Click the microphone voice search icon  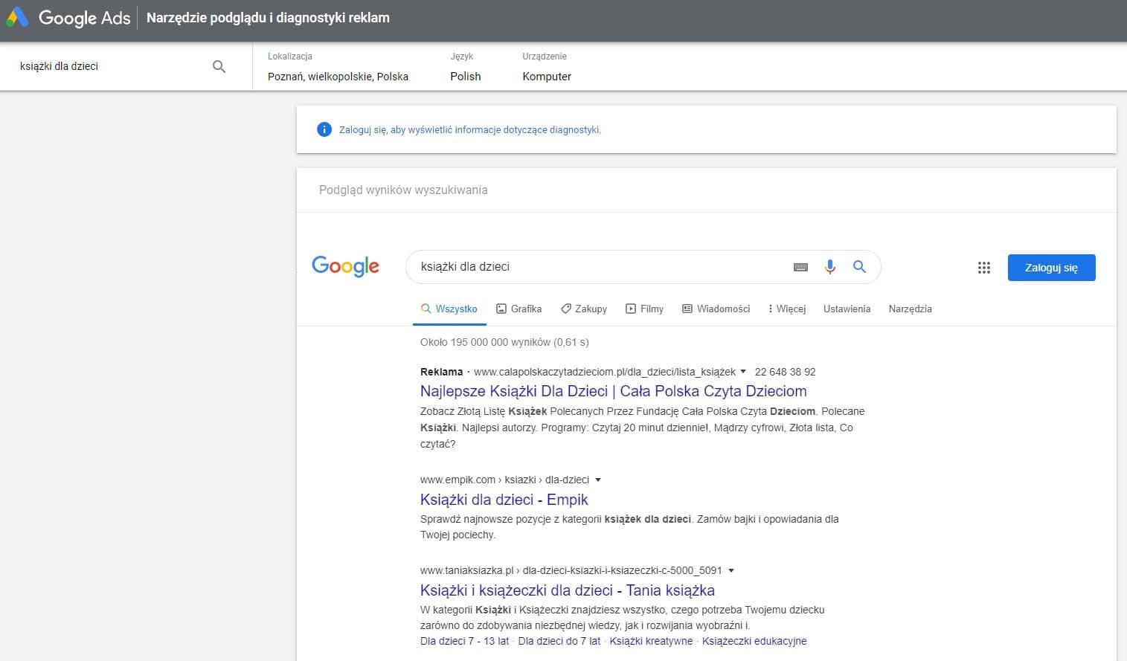830,266
